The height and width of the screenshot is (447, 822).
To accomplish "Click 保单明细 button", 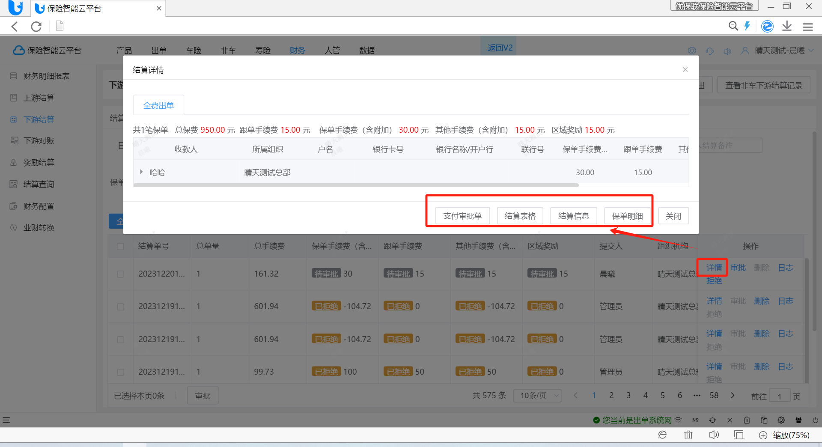I will tap(627, 216).
